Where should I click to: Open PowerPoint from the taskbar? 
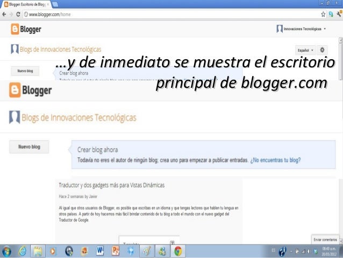coord(115,251)
